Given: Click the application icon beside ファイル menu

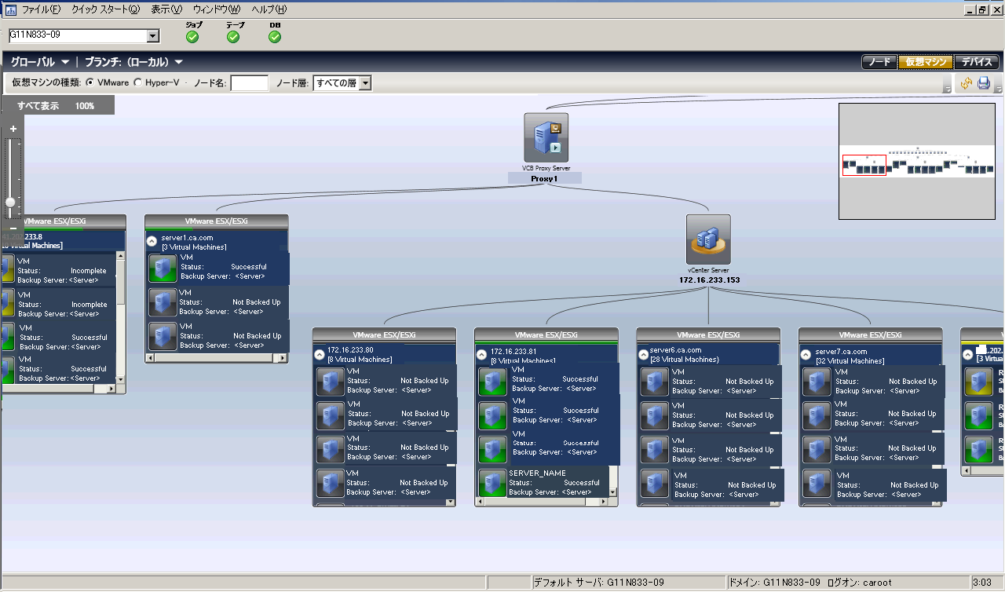Looking at the screenshot, I should coord(11,9).
